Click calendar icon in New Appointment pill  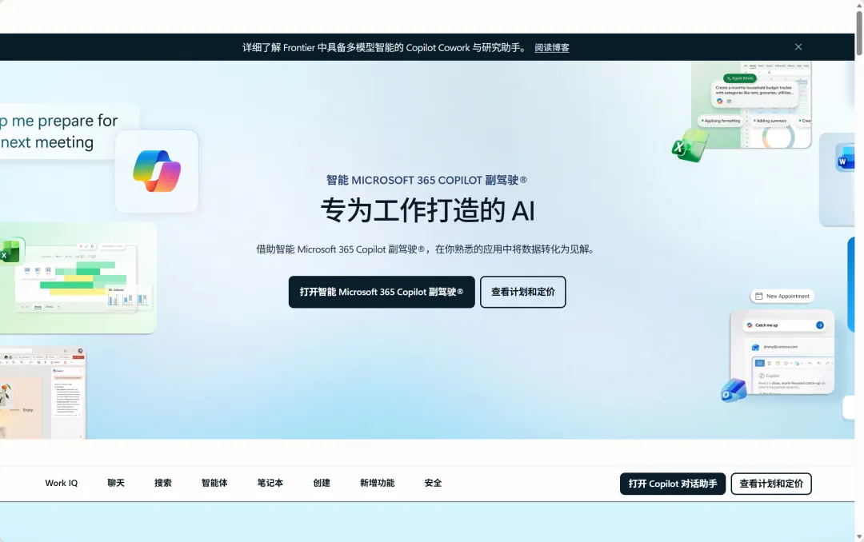click(x=758, y=297)
